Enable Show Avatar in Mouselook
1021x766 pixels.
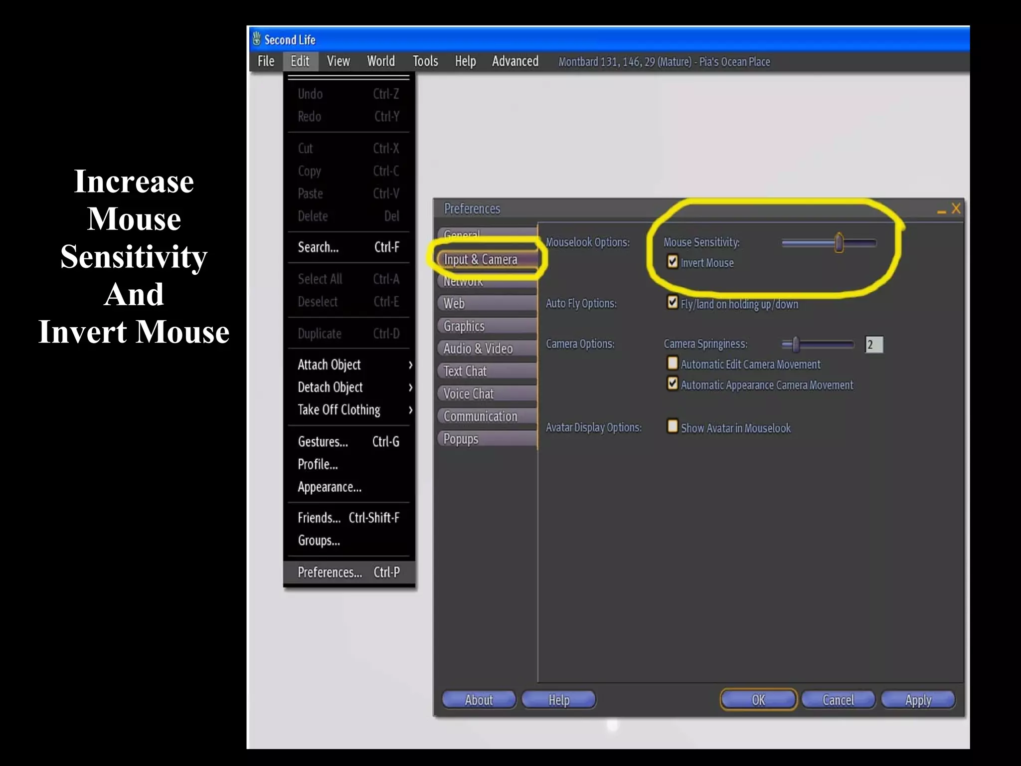click(x=673, y=426)
